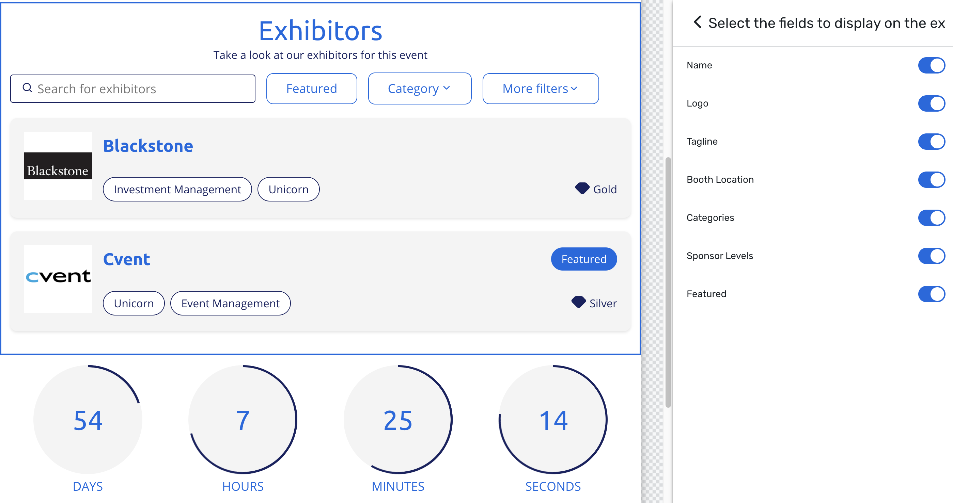
Task: Focus the Search for exhibitors field
Action: coord(133,89)
